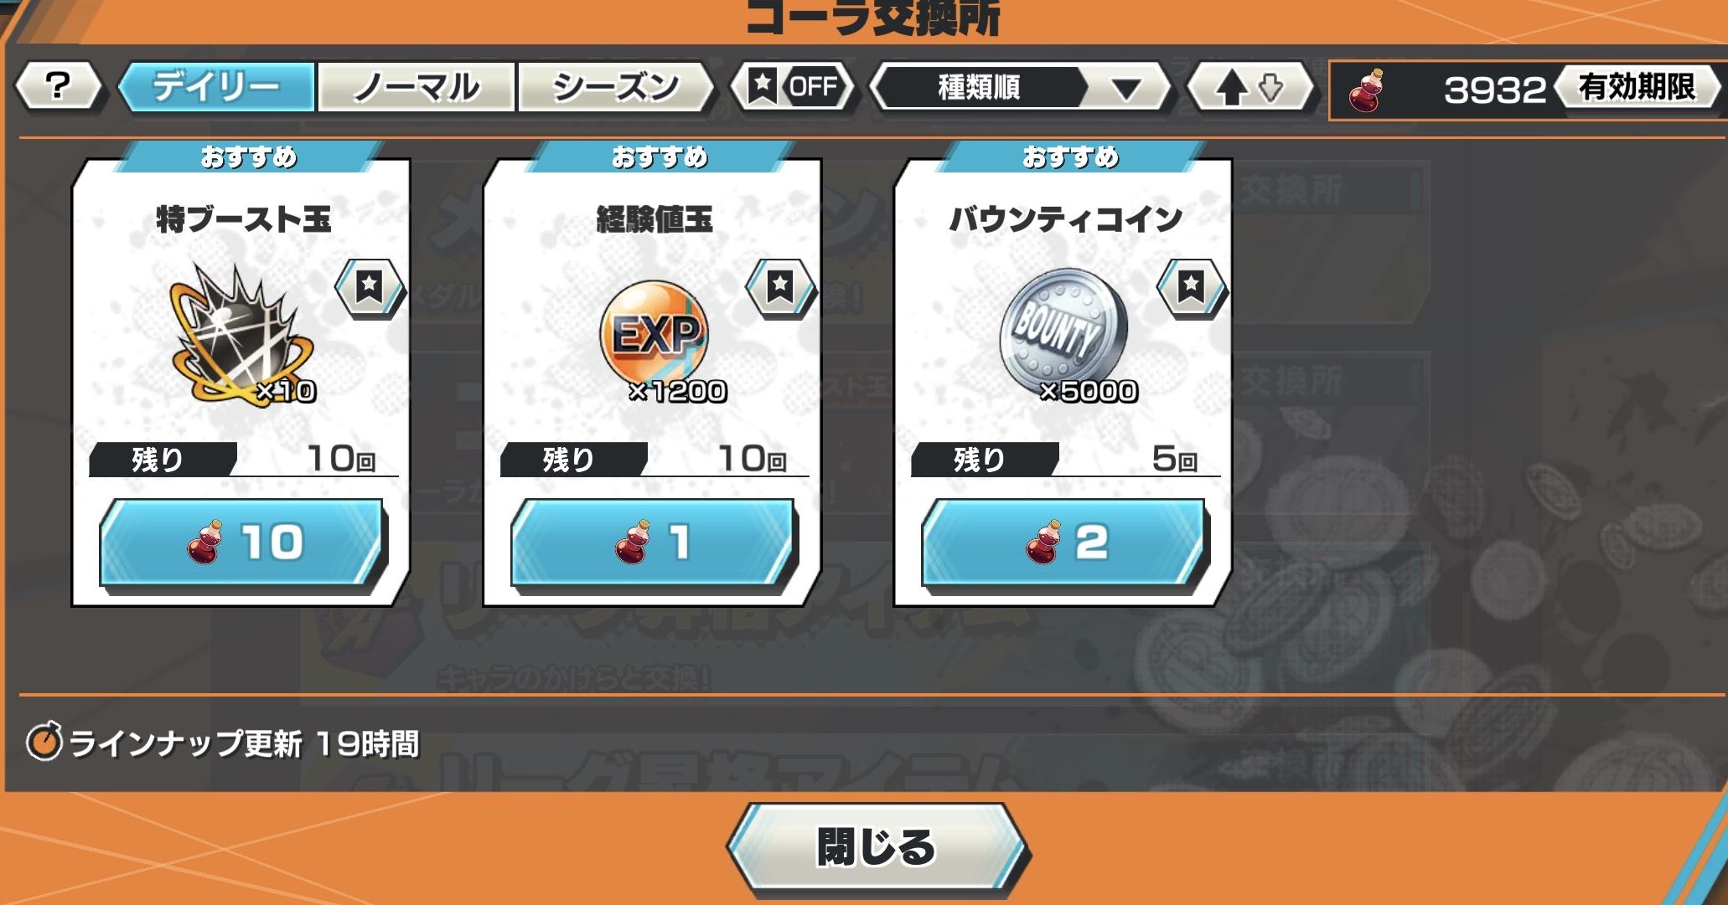1728x905 pixels.
Task: Toggle favorite bookmark on 経験値玉
Action: tap(780, 287)
